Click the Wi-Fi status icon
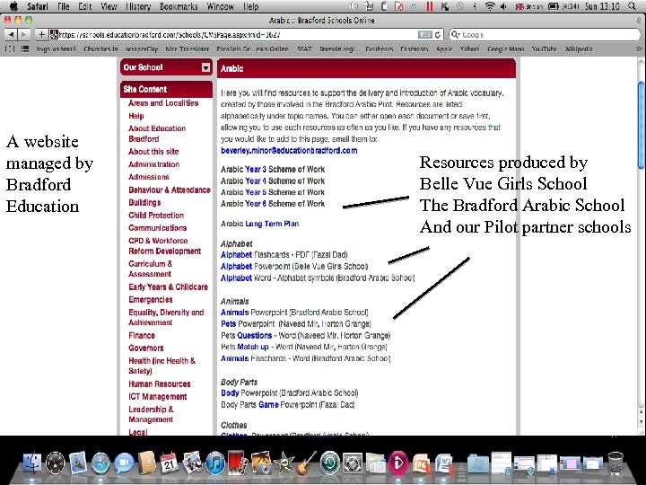Image resolution: width=646 pixels, height=485 pixels. tap(490, 6)
